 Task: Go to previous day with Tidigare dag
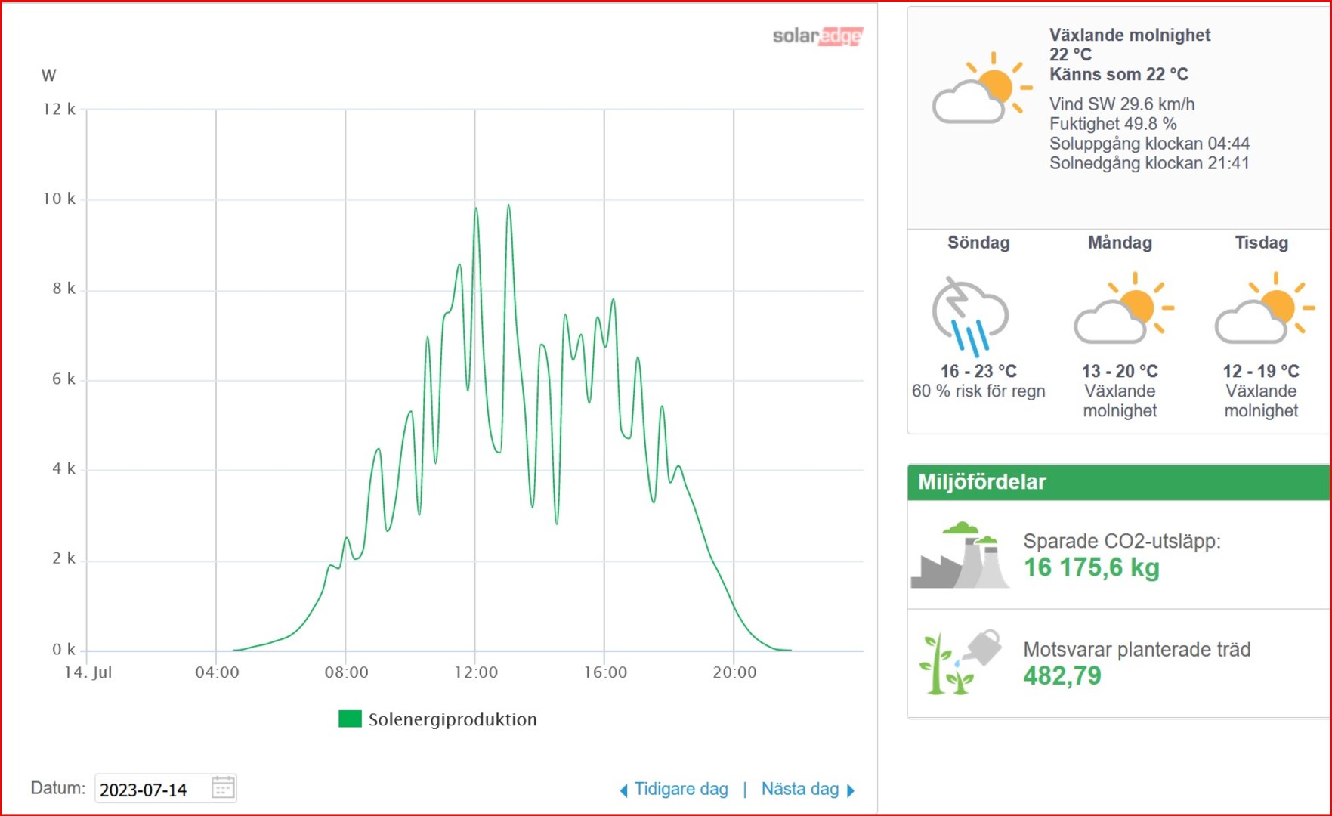pyautogui.click(x=680, y=789)
